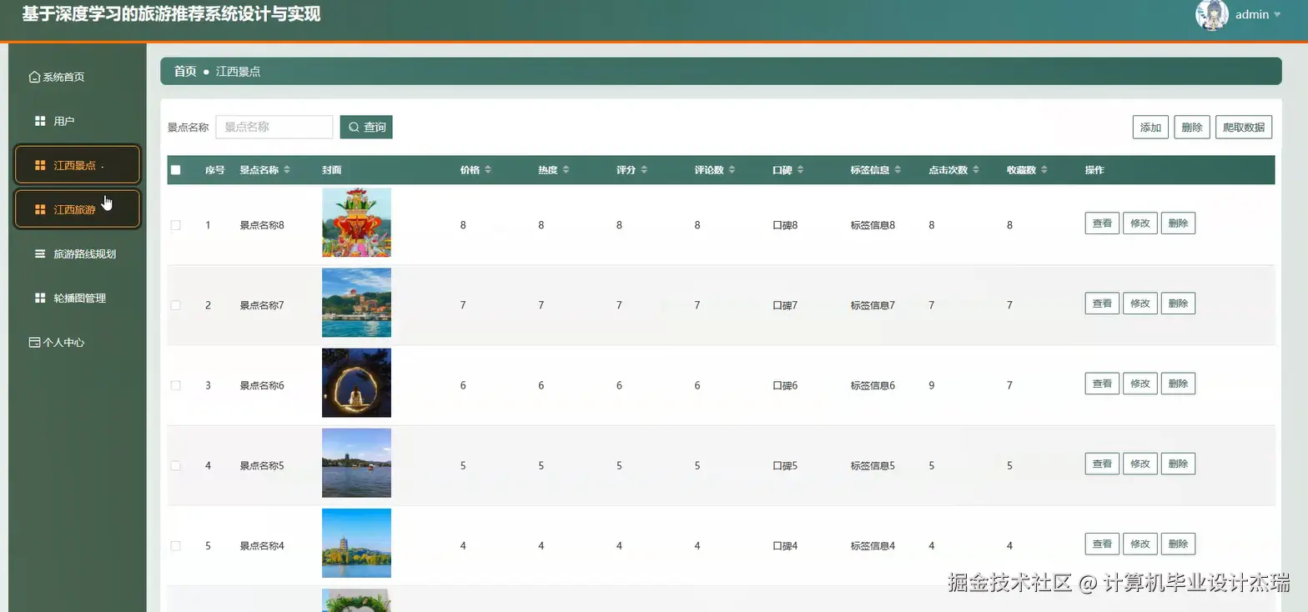
Task: Click 查看 for 景点名称5
Action: (1102, 464)
